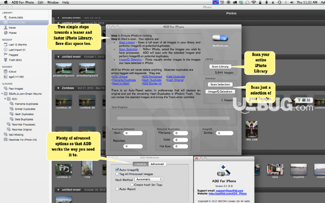The height and width of the screenshot is (203, 325).
Task: Select Last 12 Months calendar icon
Action: pyautogui.click(x=5, y=44)
